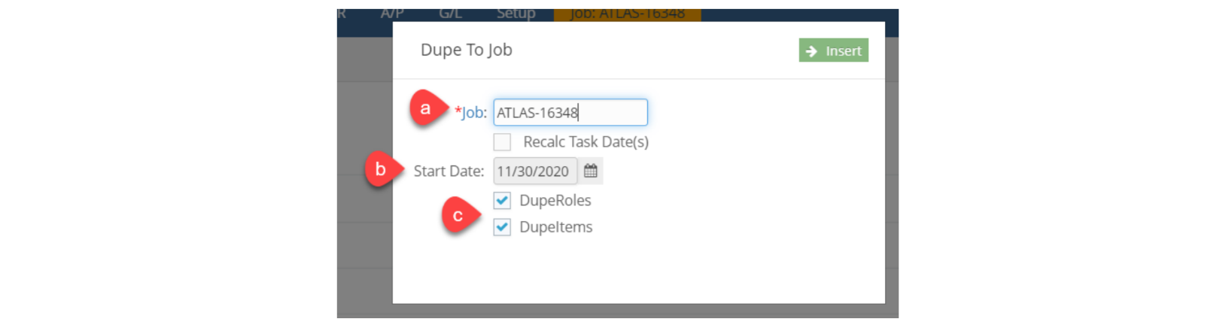
Task: Click the Dupe To Job dialog title
Action: (x=467, y=50)
